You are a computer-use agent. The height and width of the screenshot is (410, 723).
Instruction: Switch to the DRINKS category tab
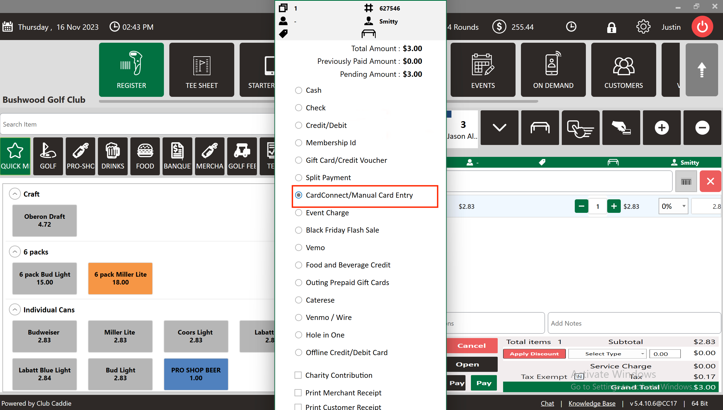tap(113, 156)
